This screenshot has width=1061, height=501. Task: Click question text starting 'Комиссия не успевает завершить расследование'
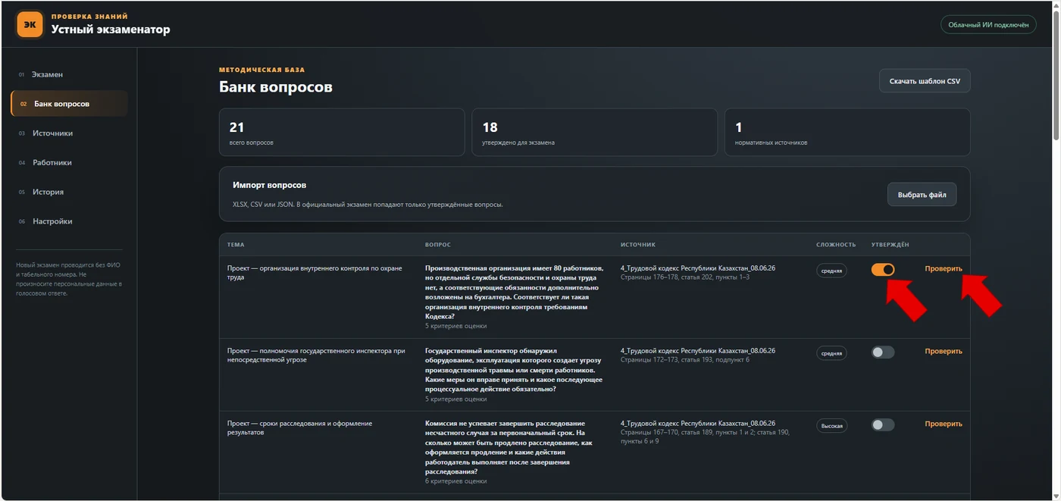tap(509, 447)
